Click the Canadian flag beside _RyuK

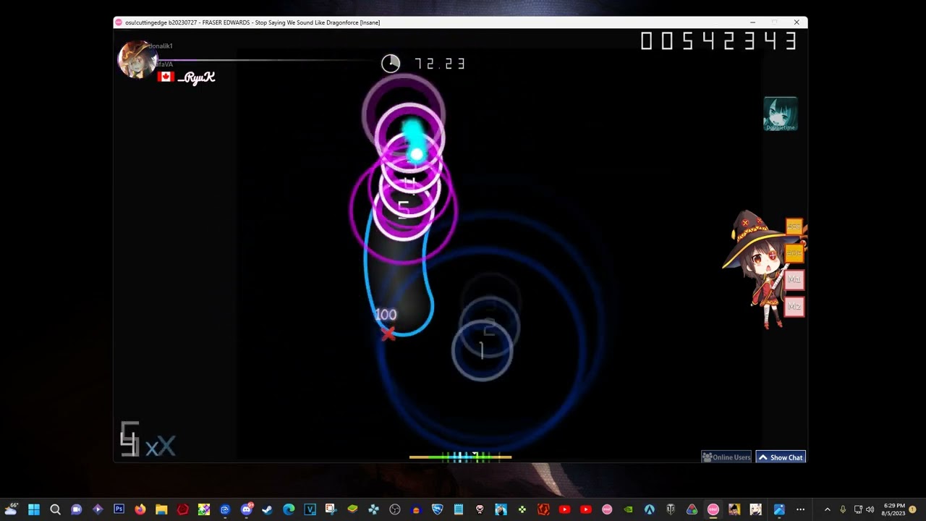tap(166, 77)
